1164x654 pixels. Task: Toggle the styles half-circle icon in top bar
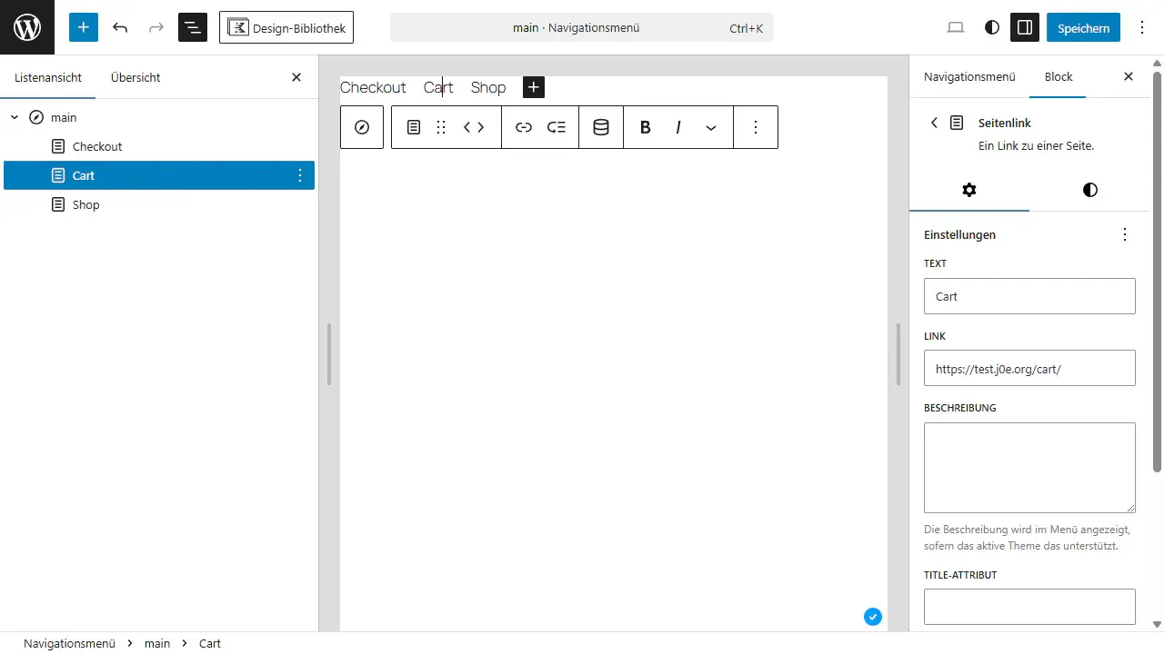point(992,27)
